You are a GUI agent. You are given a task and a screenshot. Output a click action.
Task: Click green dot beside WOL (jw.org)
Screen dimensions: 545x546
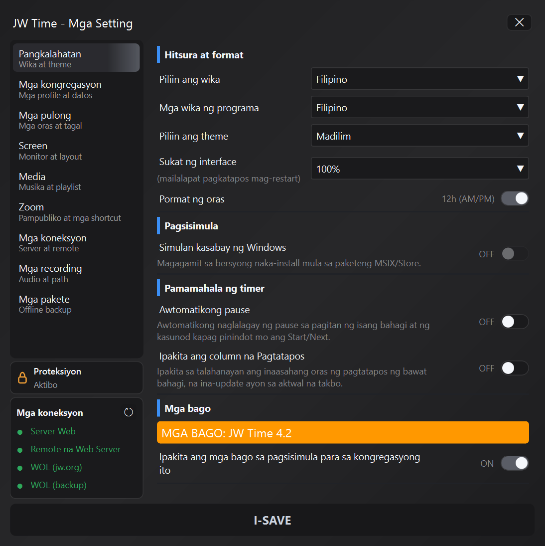[x=20, y=468]
